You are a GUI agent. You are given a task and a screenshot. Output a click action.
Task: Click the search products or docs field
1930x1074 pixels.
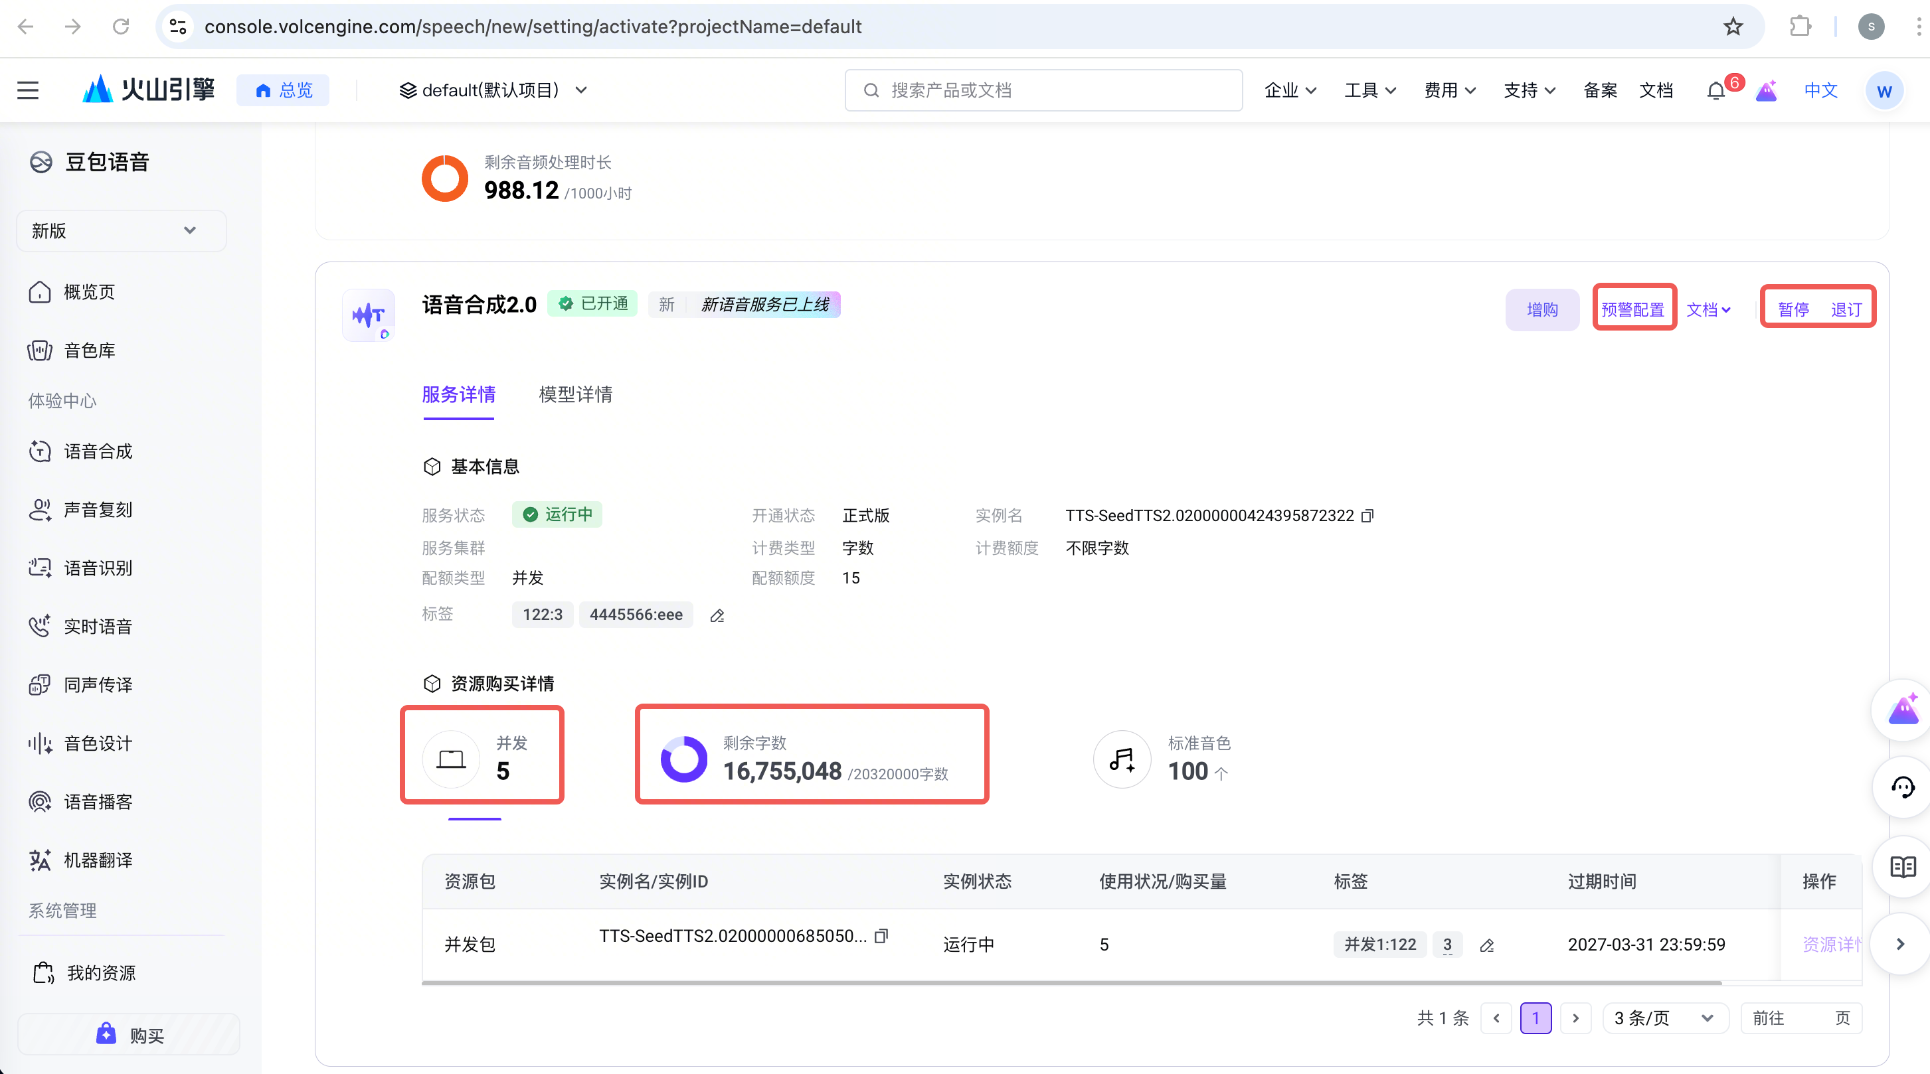(1043, 91)
